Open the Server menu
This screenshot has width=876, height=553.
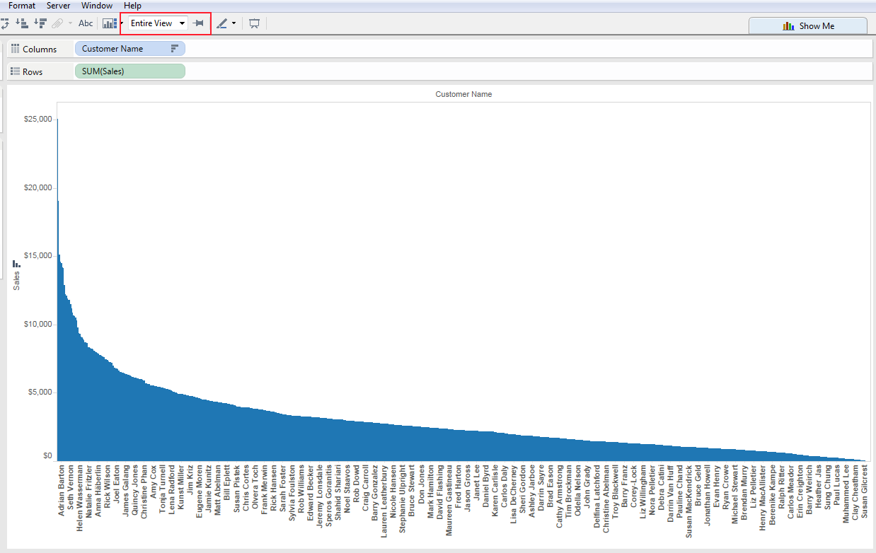[x=58, y=5]
